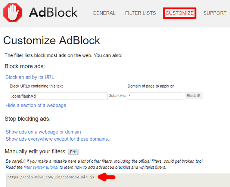Select the CUSTOMIZE tab

click(x=180, y=13)
